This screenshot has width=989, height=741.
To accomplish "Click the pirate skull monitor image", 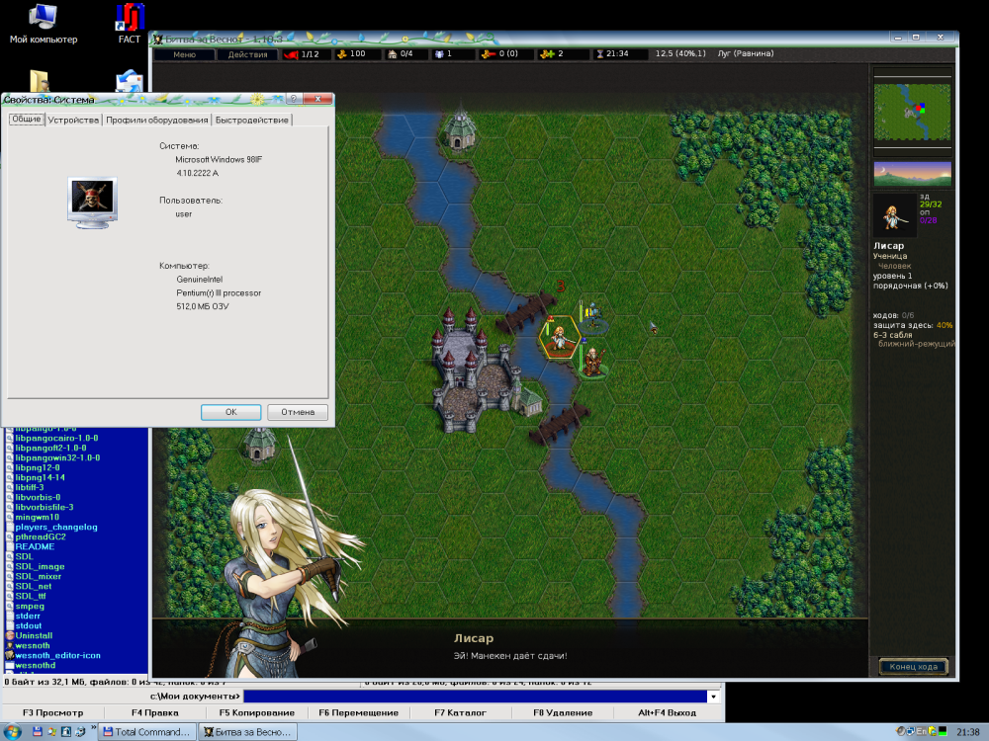I will pos(92,203).
